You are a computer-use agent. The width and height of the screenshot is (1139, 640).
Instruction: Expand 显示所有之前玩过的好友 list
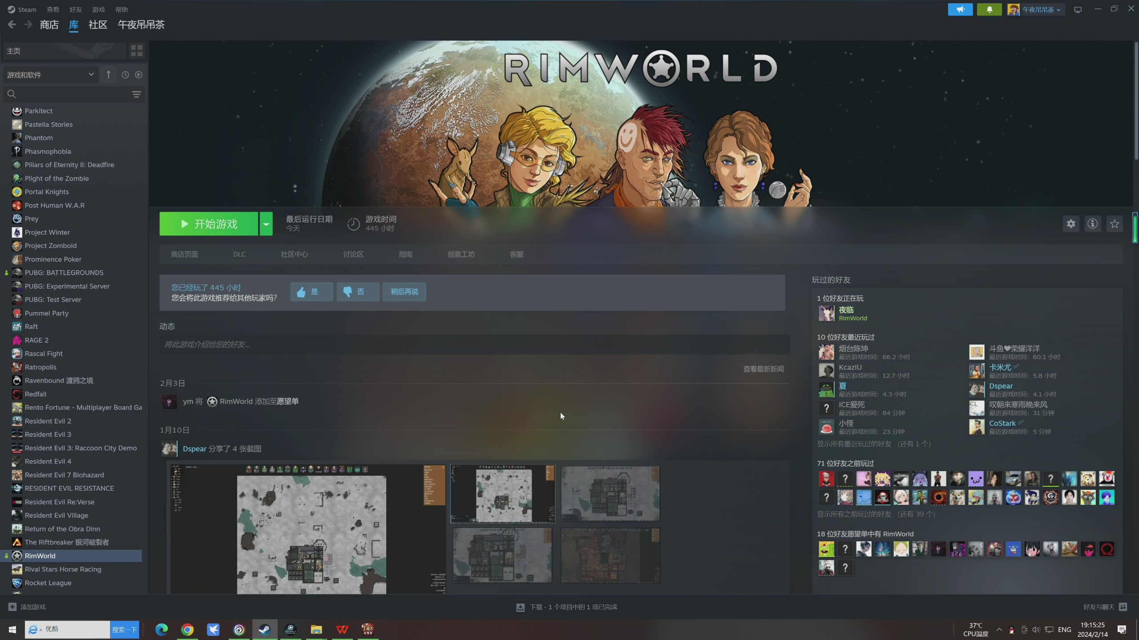click(876, 514)
